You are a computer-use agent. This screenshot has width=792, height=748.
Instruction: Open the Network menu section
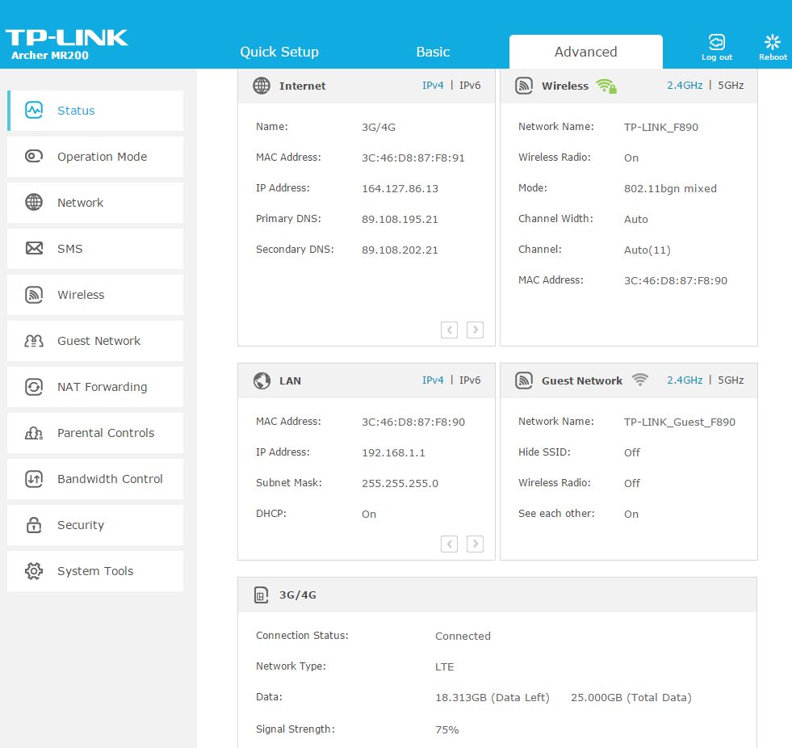pyautogui.click(x=95, y=203)
